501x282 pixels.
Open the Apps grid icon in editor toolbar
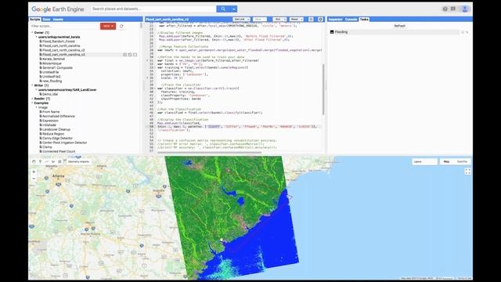point(311,20)
